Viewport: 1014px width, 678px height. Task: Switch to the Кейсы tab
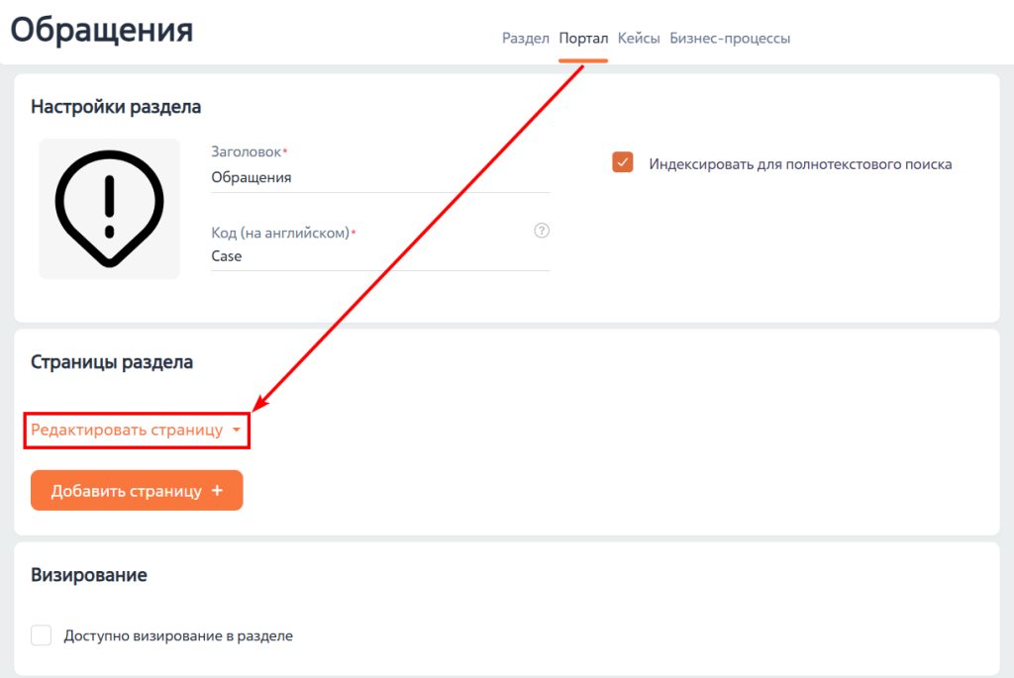point(639,39)
